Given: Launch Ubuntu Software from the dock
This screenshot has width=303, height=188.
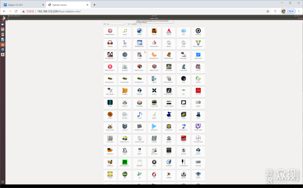Looking at the screenshot, I should [3, 44].
